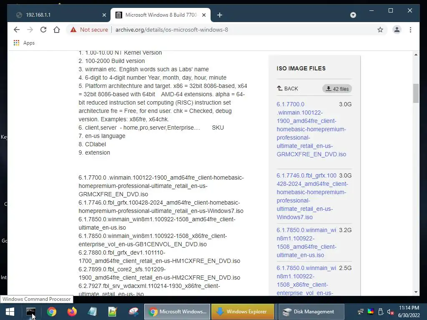Download all 42 files
This screenshot has width=427, height=320.
pos(337,89)
